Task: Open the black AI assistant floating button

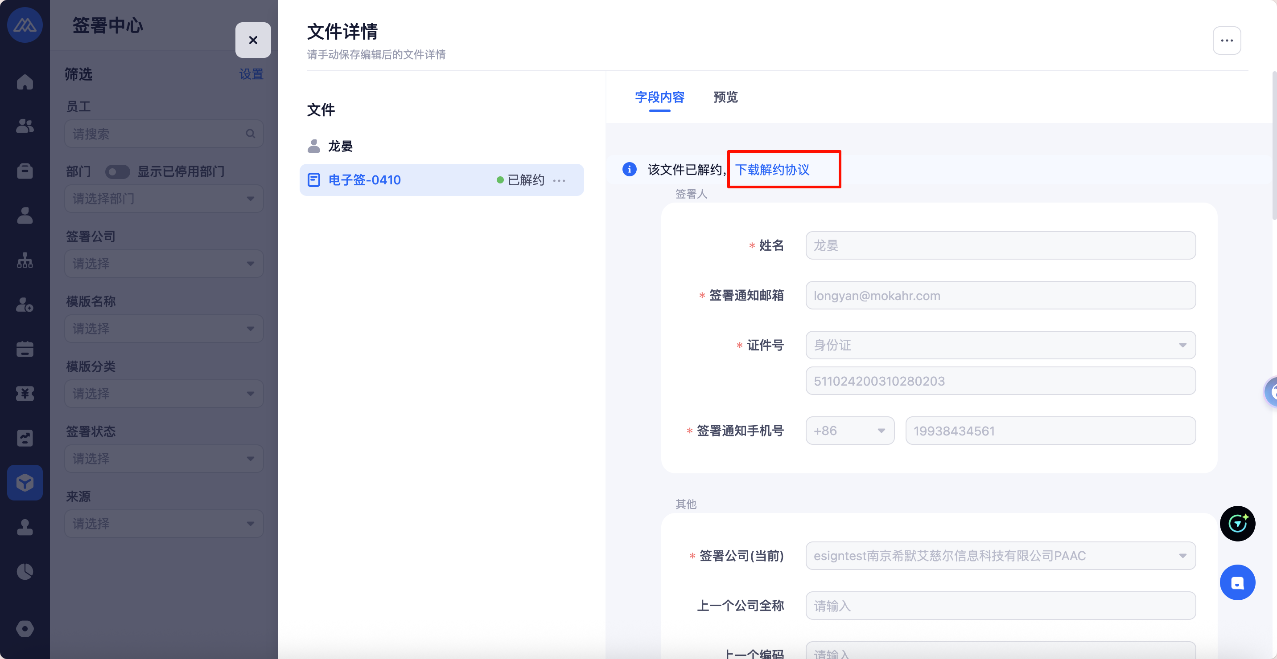Action: pos(1237,523)
